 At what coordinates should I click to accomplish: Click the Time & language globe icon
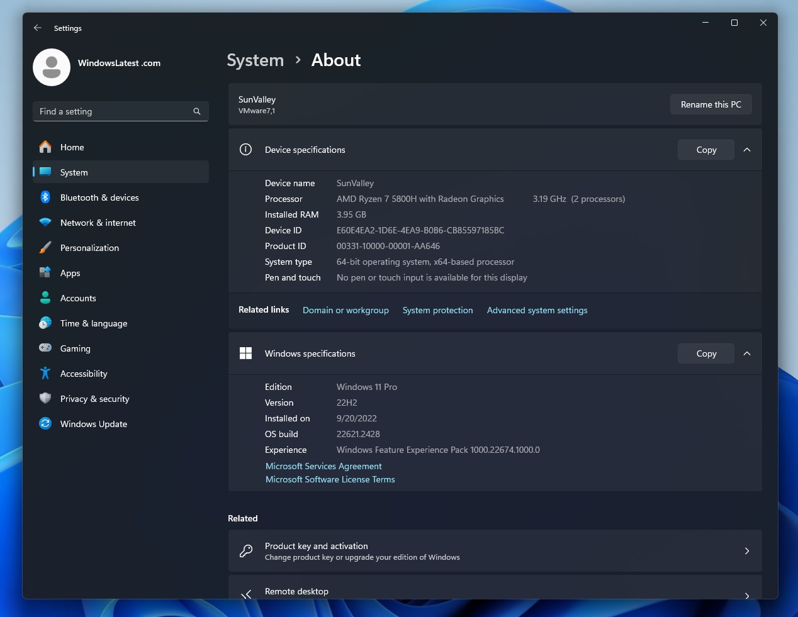click(45, 323)
